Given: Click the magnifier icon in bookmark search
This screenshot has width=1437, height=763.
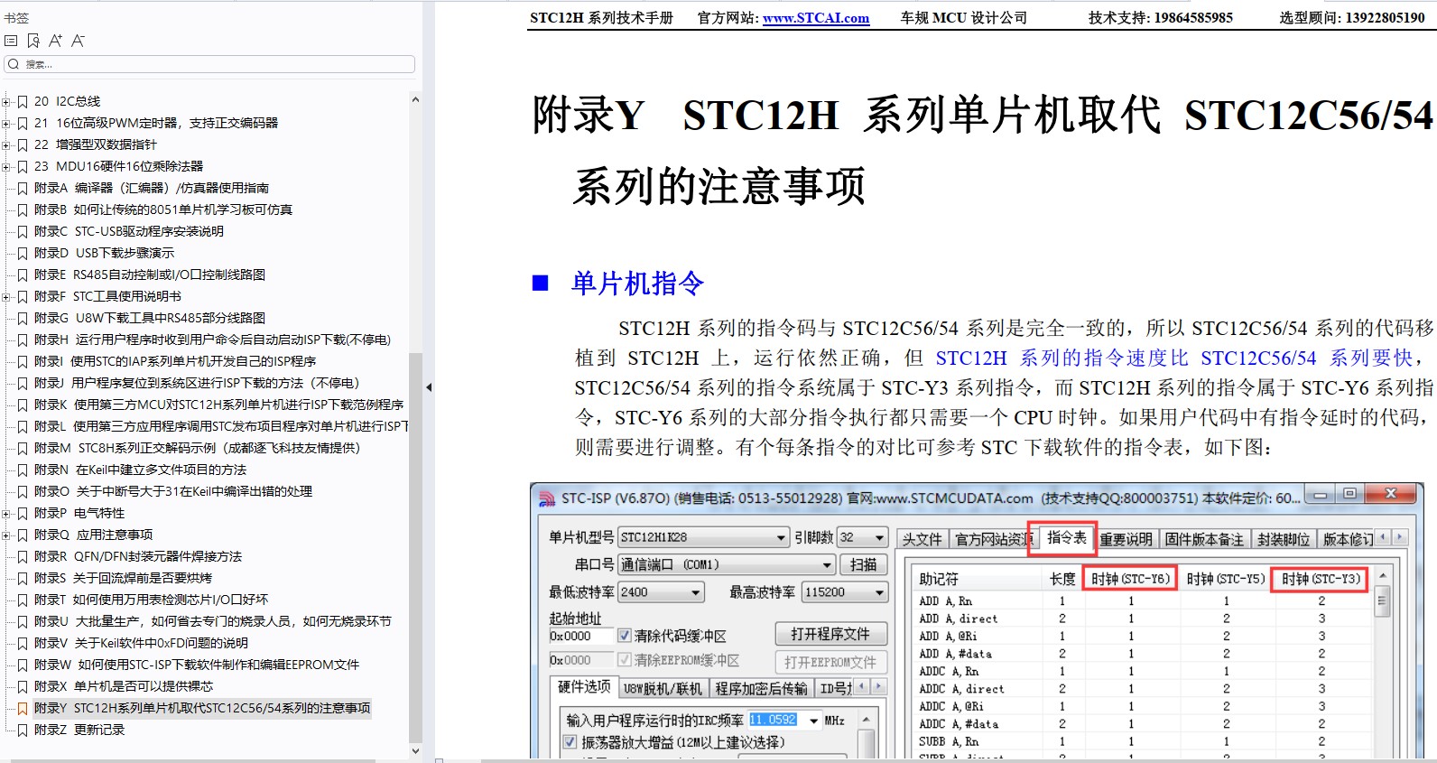Looking at the screenshot, I should tap(14, 64).
